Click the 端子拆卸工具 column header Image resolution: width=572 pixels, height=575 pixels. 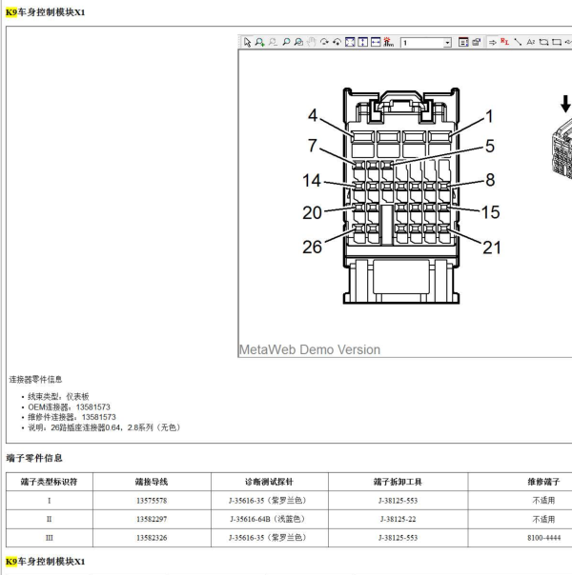tap(398, 482)
